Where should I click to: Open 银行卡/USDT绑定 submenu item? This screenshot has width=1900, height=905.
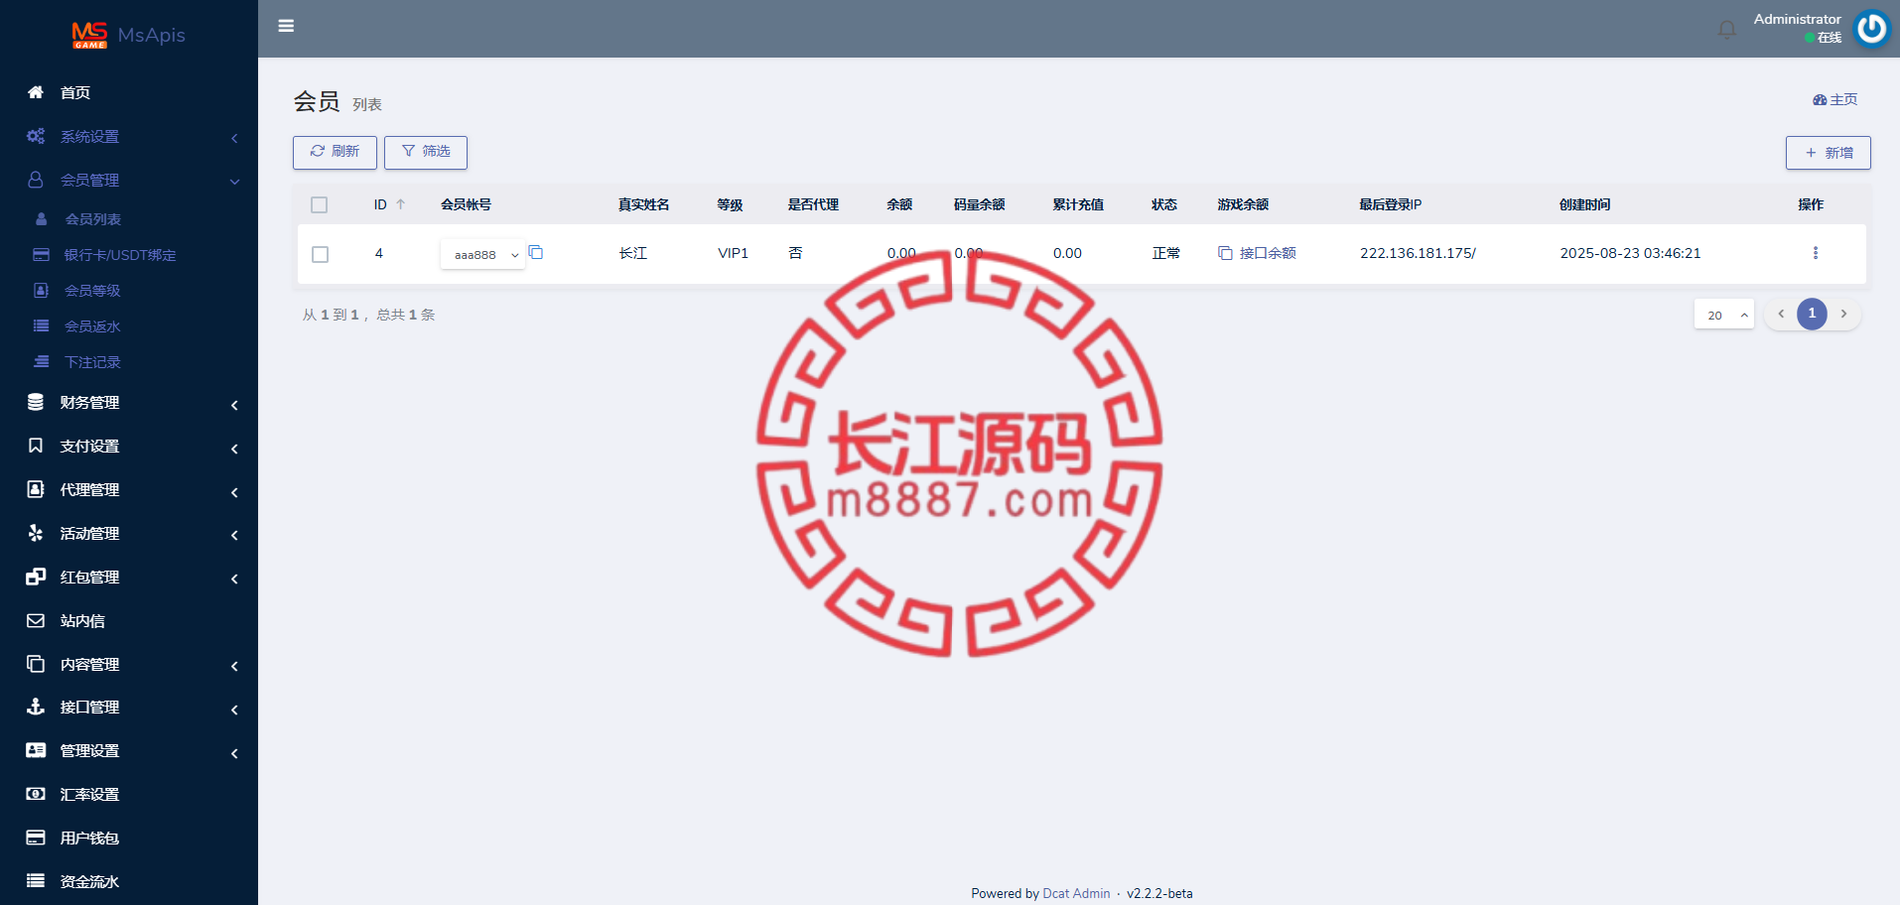120,255
